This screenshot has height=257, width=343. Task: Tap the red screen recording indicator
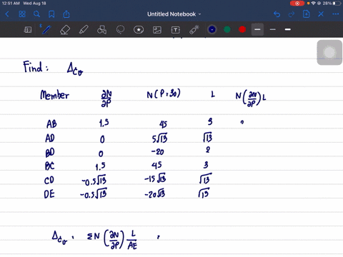pos(297,4)
